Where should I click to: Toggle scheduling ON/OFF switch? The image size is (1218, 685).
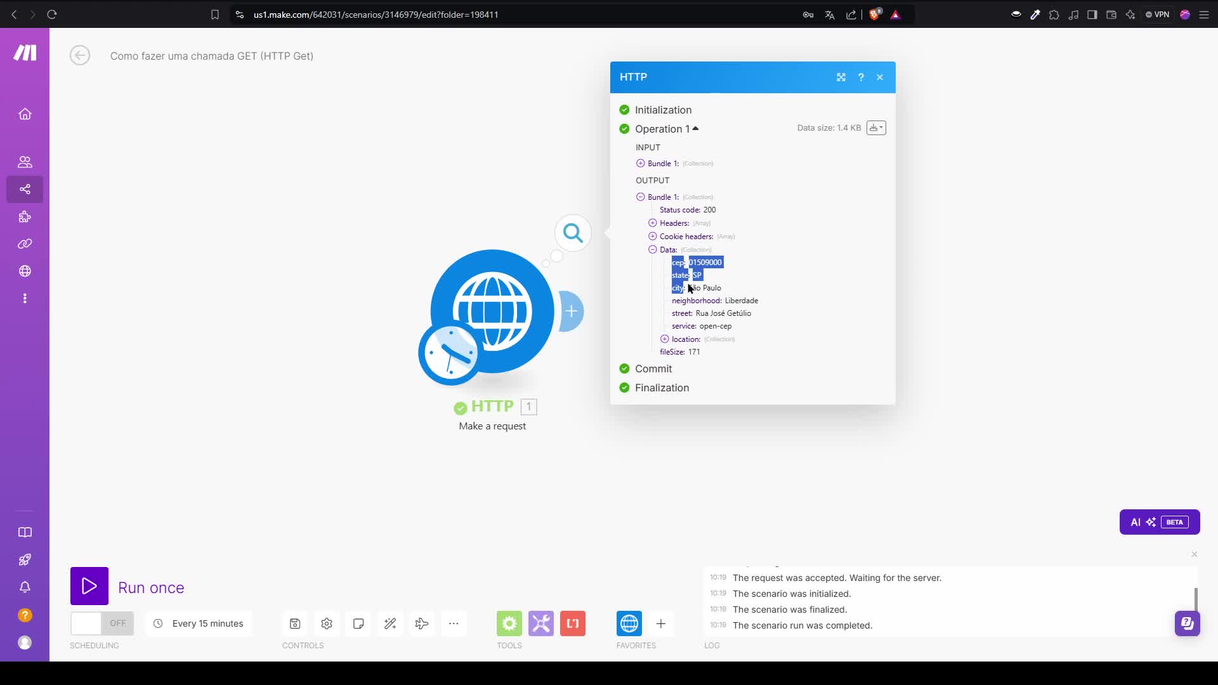[102, 623]
